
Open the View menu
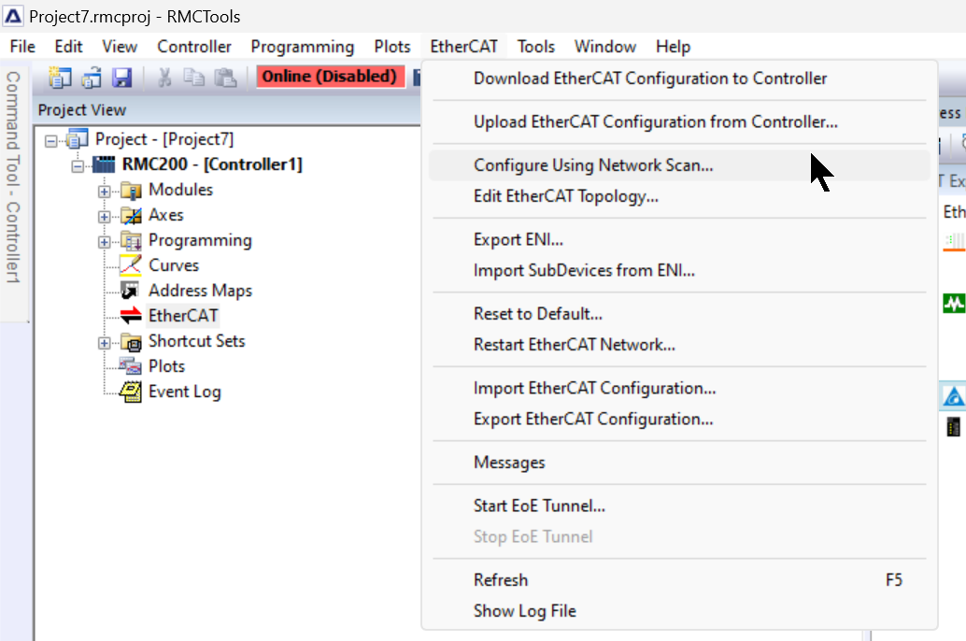pyautogui.click(x=120, y=47)
